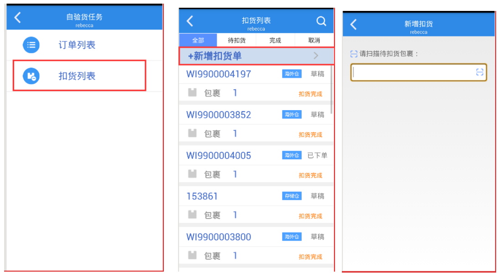This screenshot has width=503, height=273.
Task: Switch to the 全部 tab
Action: pos(198,40)
